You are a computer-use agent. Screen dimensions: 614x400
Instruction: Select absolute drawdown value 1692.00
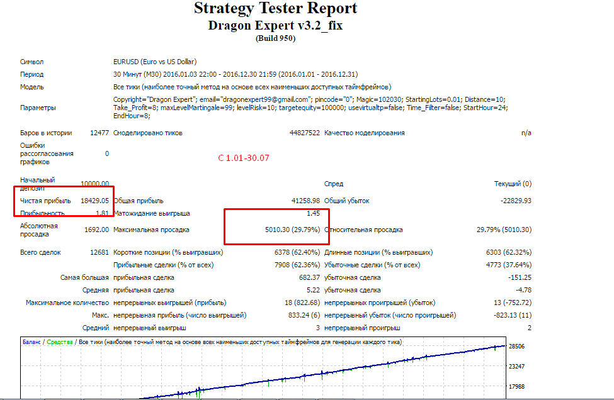(96, 230)
